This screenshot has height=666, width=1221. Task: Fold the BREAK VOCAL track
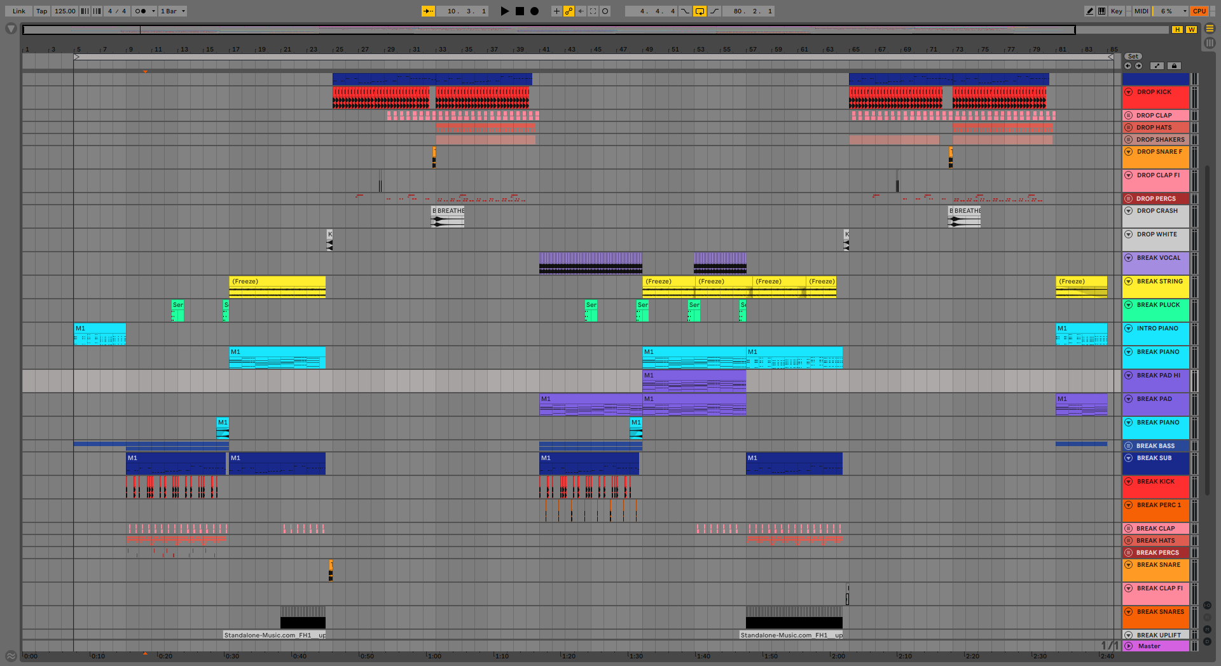click(x=1128, y=258)
